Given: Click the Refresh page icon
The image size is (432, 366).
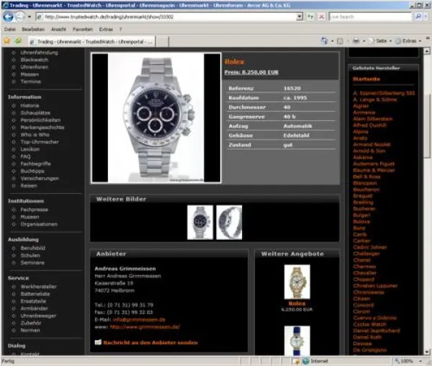Looking at the screenshot, I should (x=311, y=17).
